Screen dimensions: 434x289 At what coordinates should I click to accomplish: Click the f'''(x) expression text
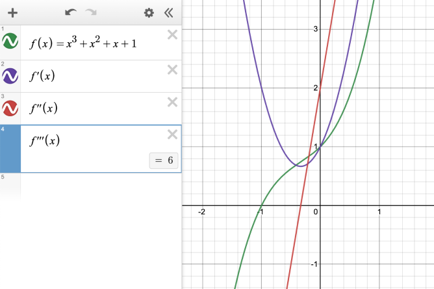click(45, 140)
